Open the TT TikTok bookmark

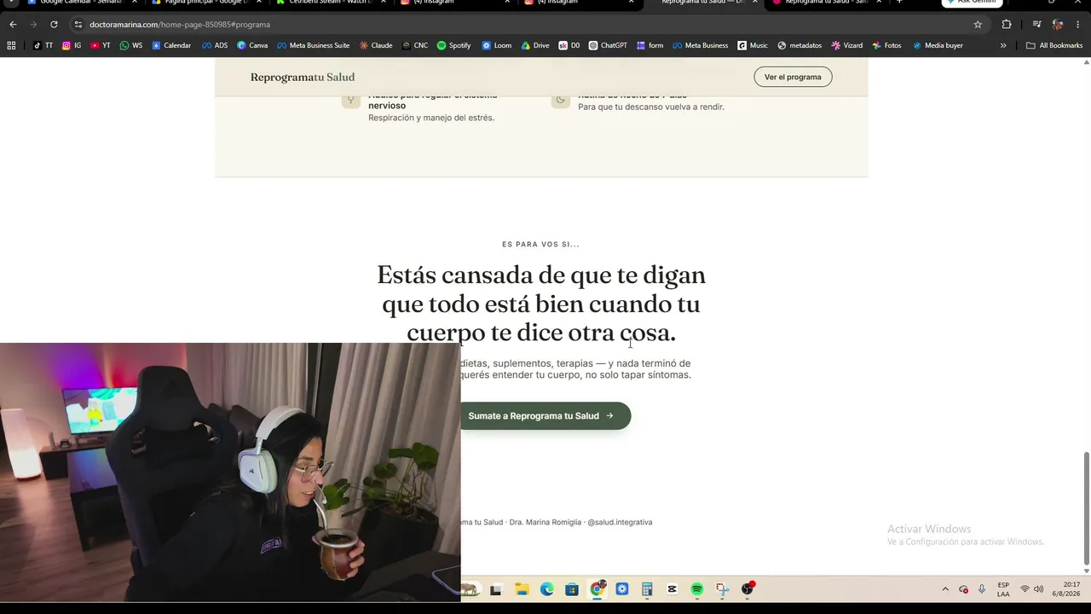pos(43,45)
